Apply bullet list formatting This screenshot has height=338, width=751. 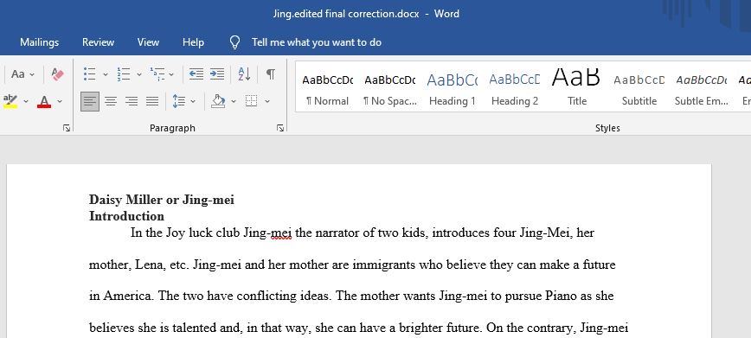(90, 73)
